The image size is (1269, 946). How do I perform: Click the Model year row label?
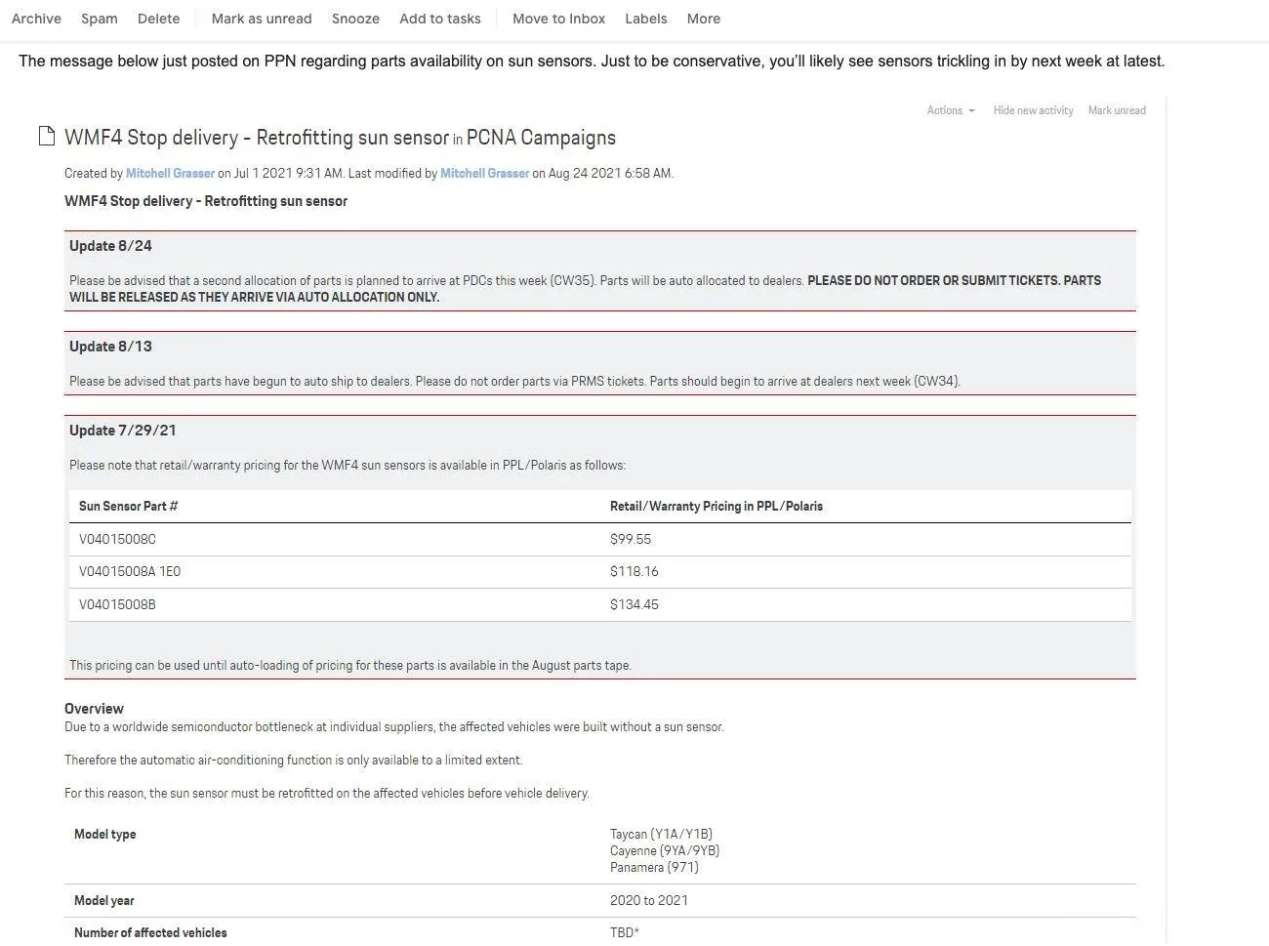point(104,901)
